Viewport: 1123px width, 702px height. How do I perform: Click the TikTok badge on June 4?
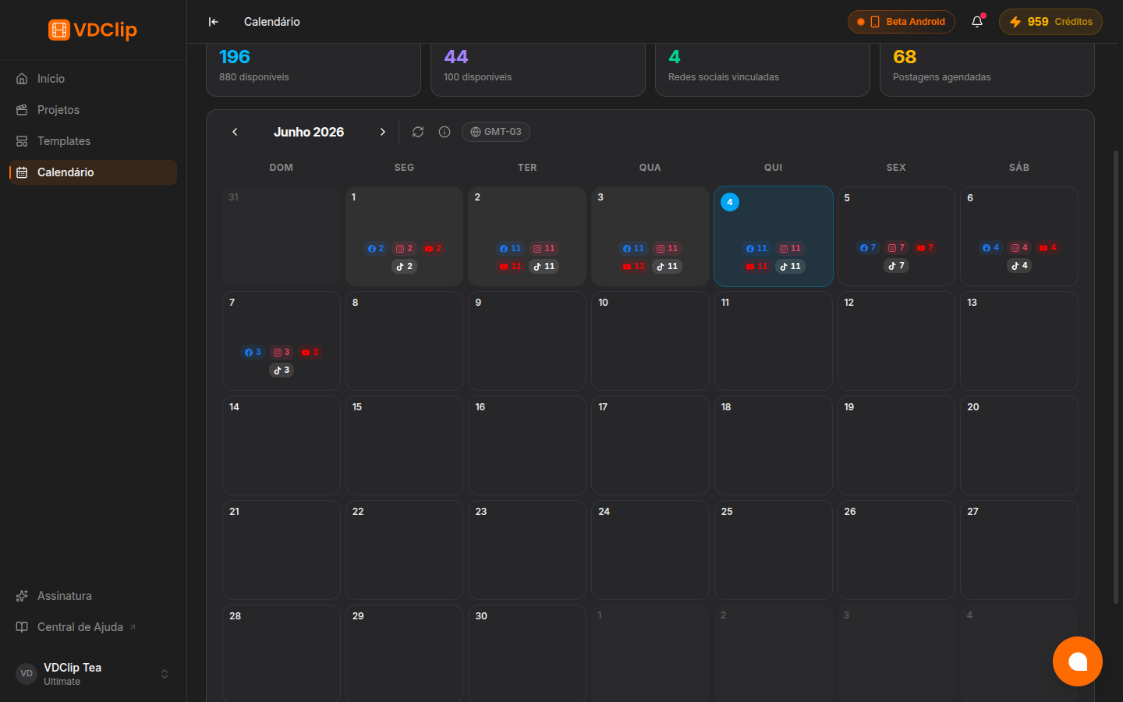pos(791,267)
